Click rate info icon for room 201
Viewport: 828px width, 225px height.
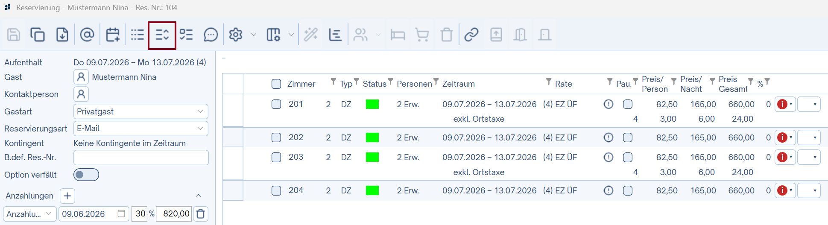tap(609, 104)
